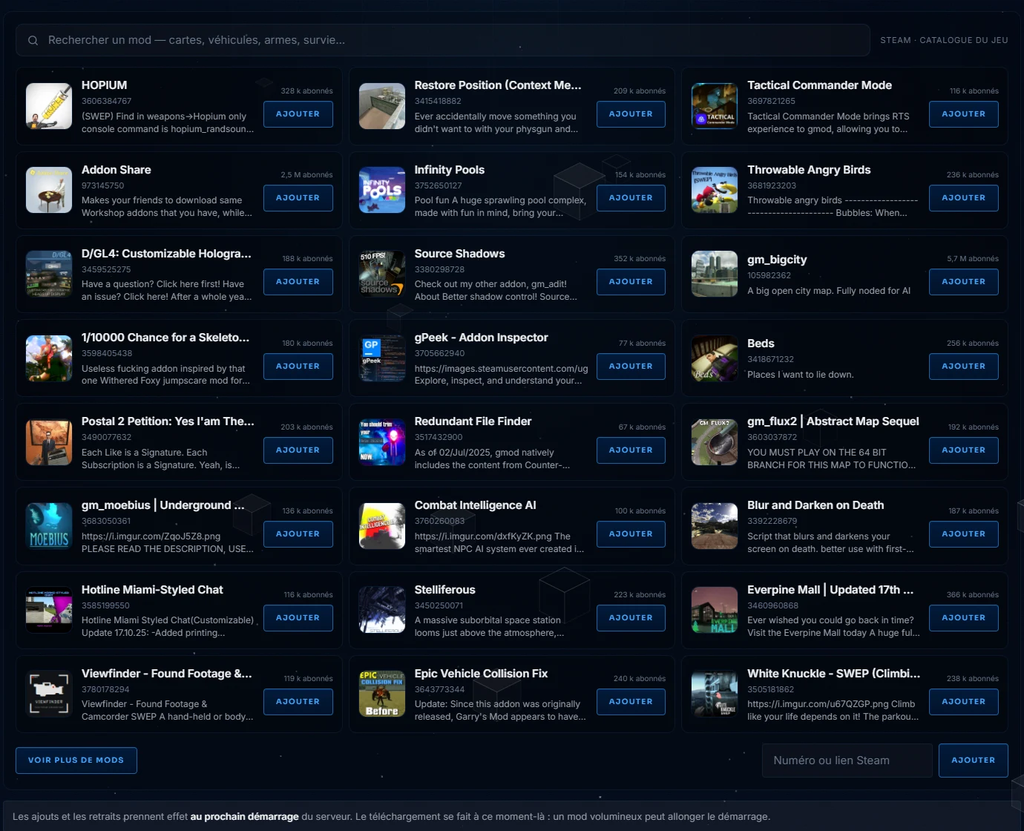Open the gm_flux2 map thumbnail
Screen dimensions: 1024x831
click(x=715, y=442)
